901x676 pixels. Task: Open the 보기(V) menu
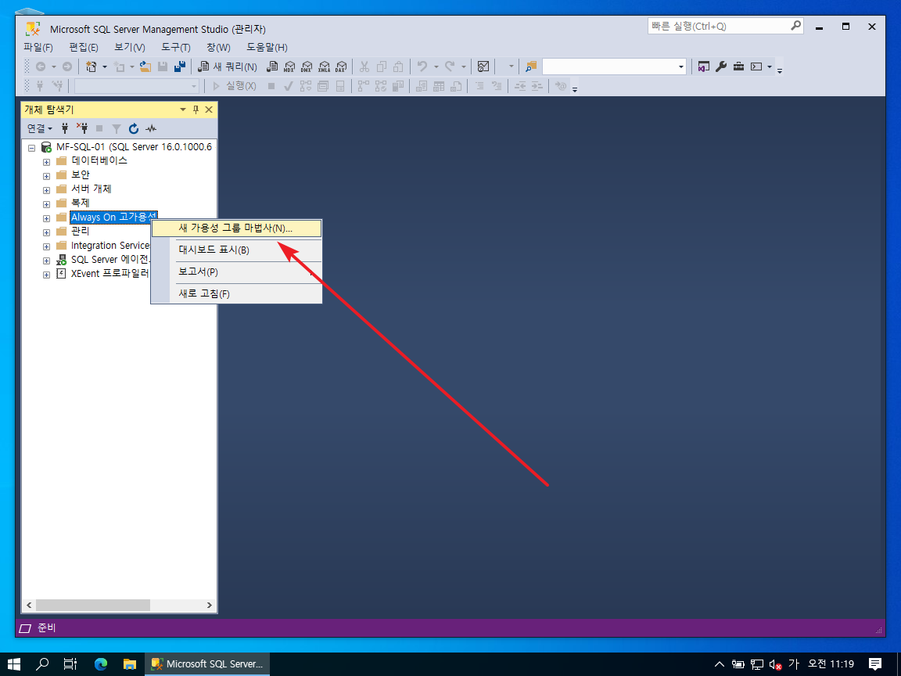[x=129, y=47]
